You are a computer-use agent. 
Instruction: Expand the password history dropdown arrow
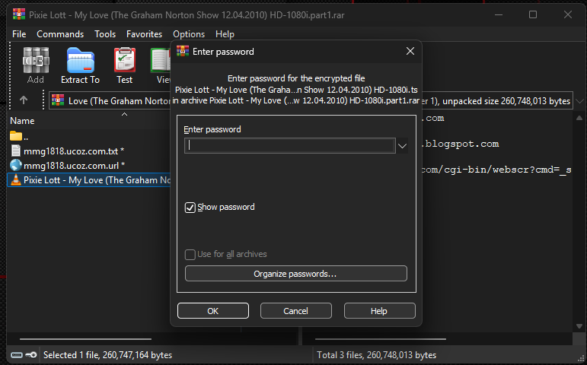[x=402, y=146]
